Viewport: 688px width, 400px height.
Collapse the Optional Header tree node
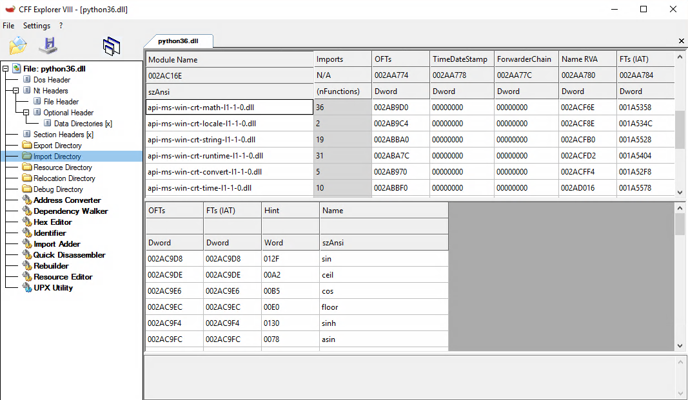point(26,113)
